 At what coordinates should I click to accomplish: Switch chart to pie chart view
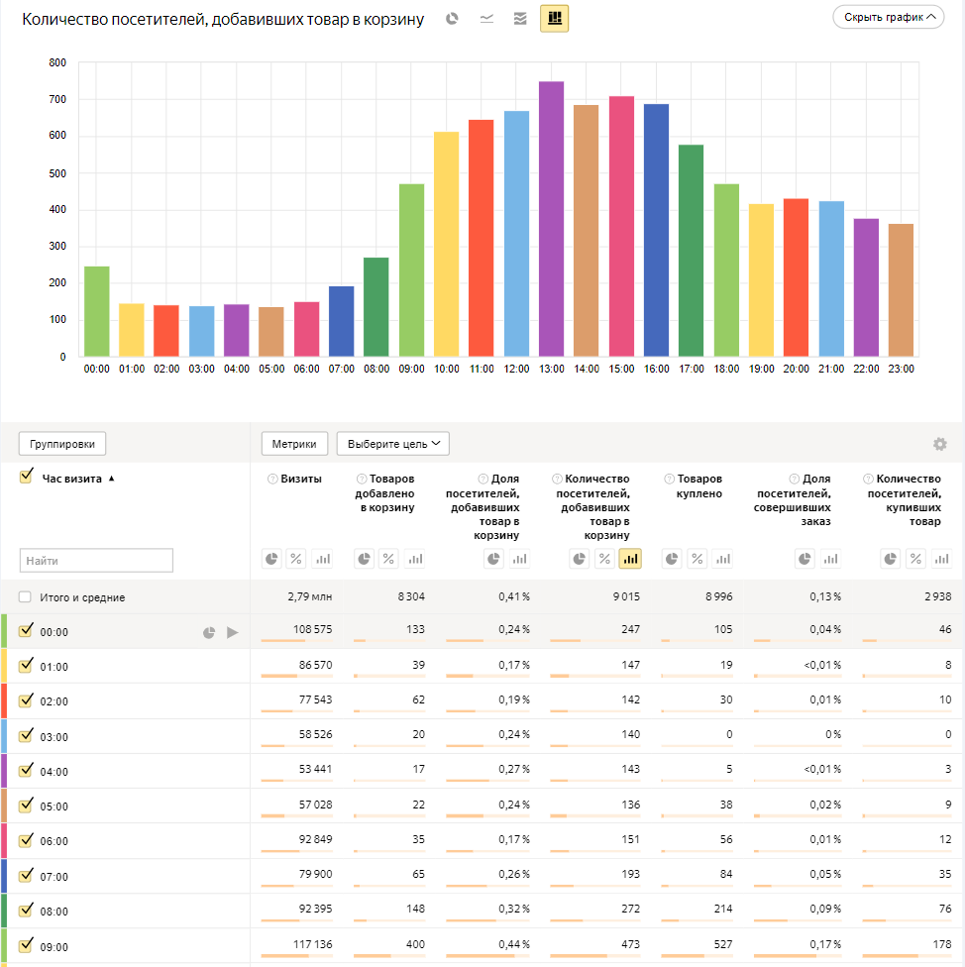tap(452, 19)
